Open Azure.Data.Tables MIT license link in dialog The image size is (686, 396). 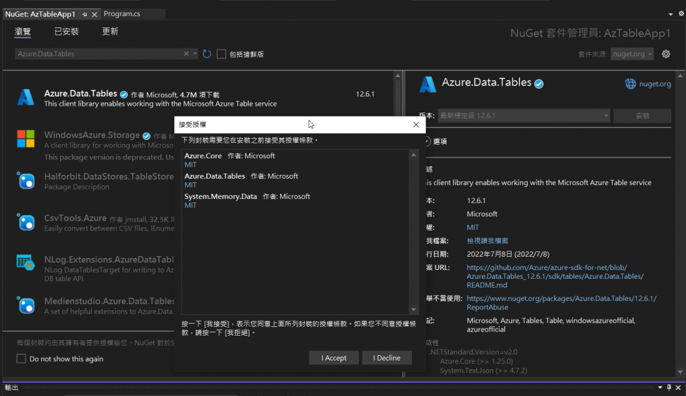[x=190, y=185]
